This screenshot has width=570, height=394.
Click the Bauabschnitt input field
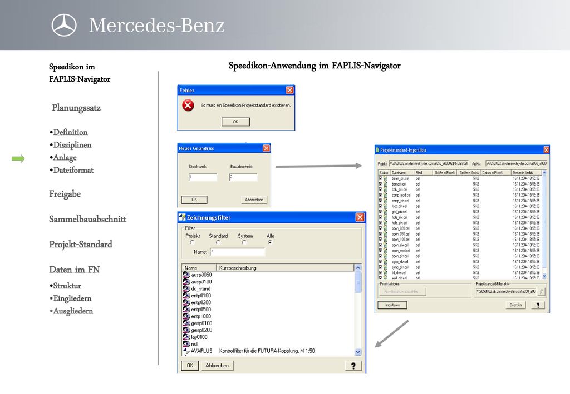click(243, 177)
